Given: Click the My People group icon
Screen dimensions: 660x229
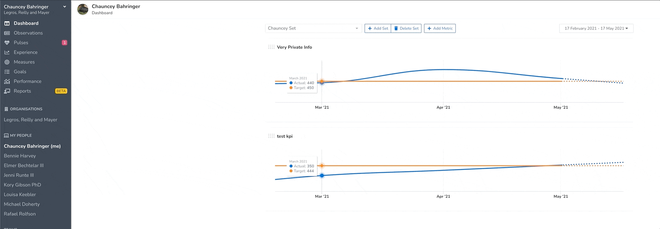Looking at the screenshot, I should 6,135.
